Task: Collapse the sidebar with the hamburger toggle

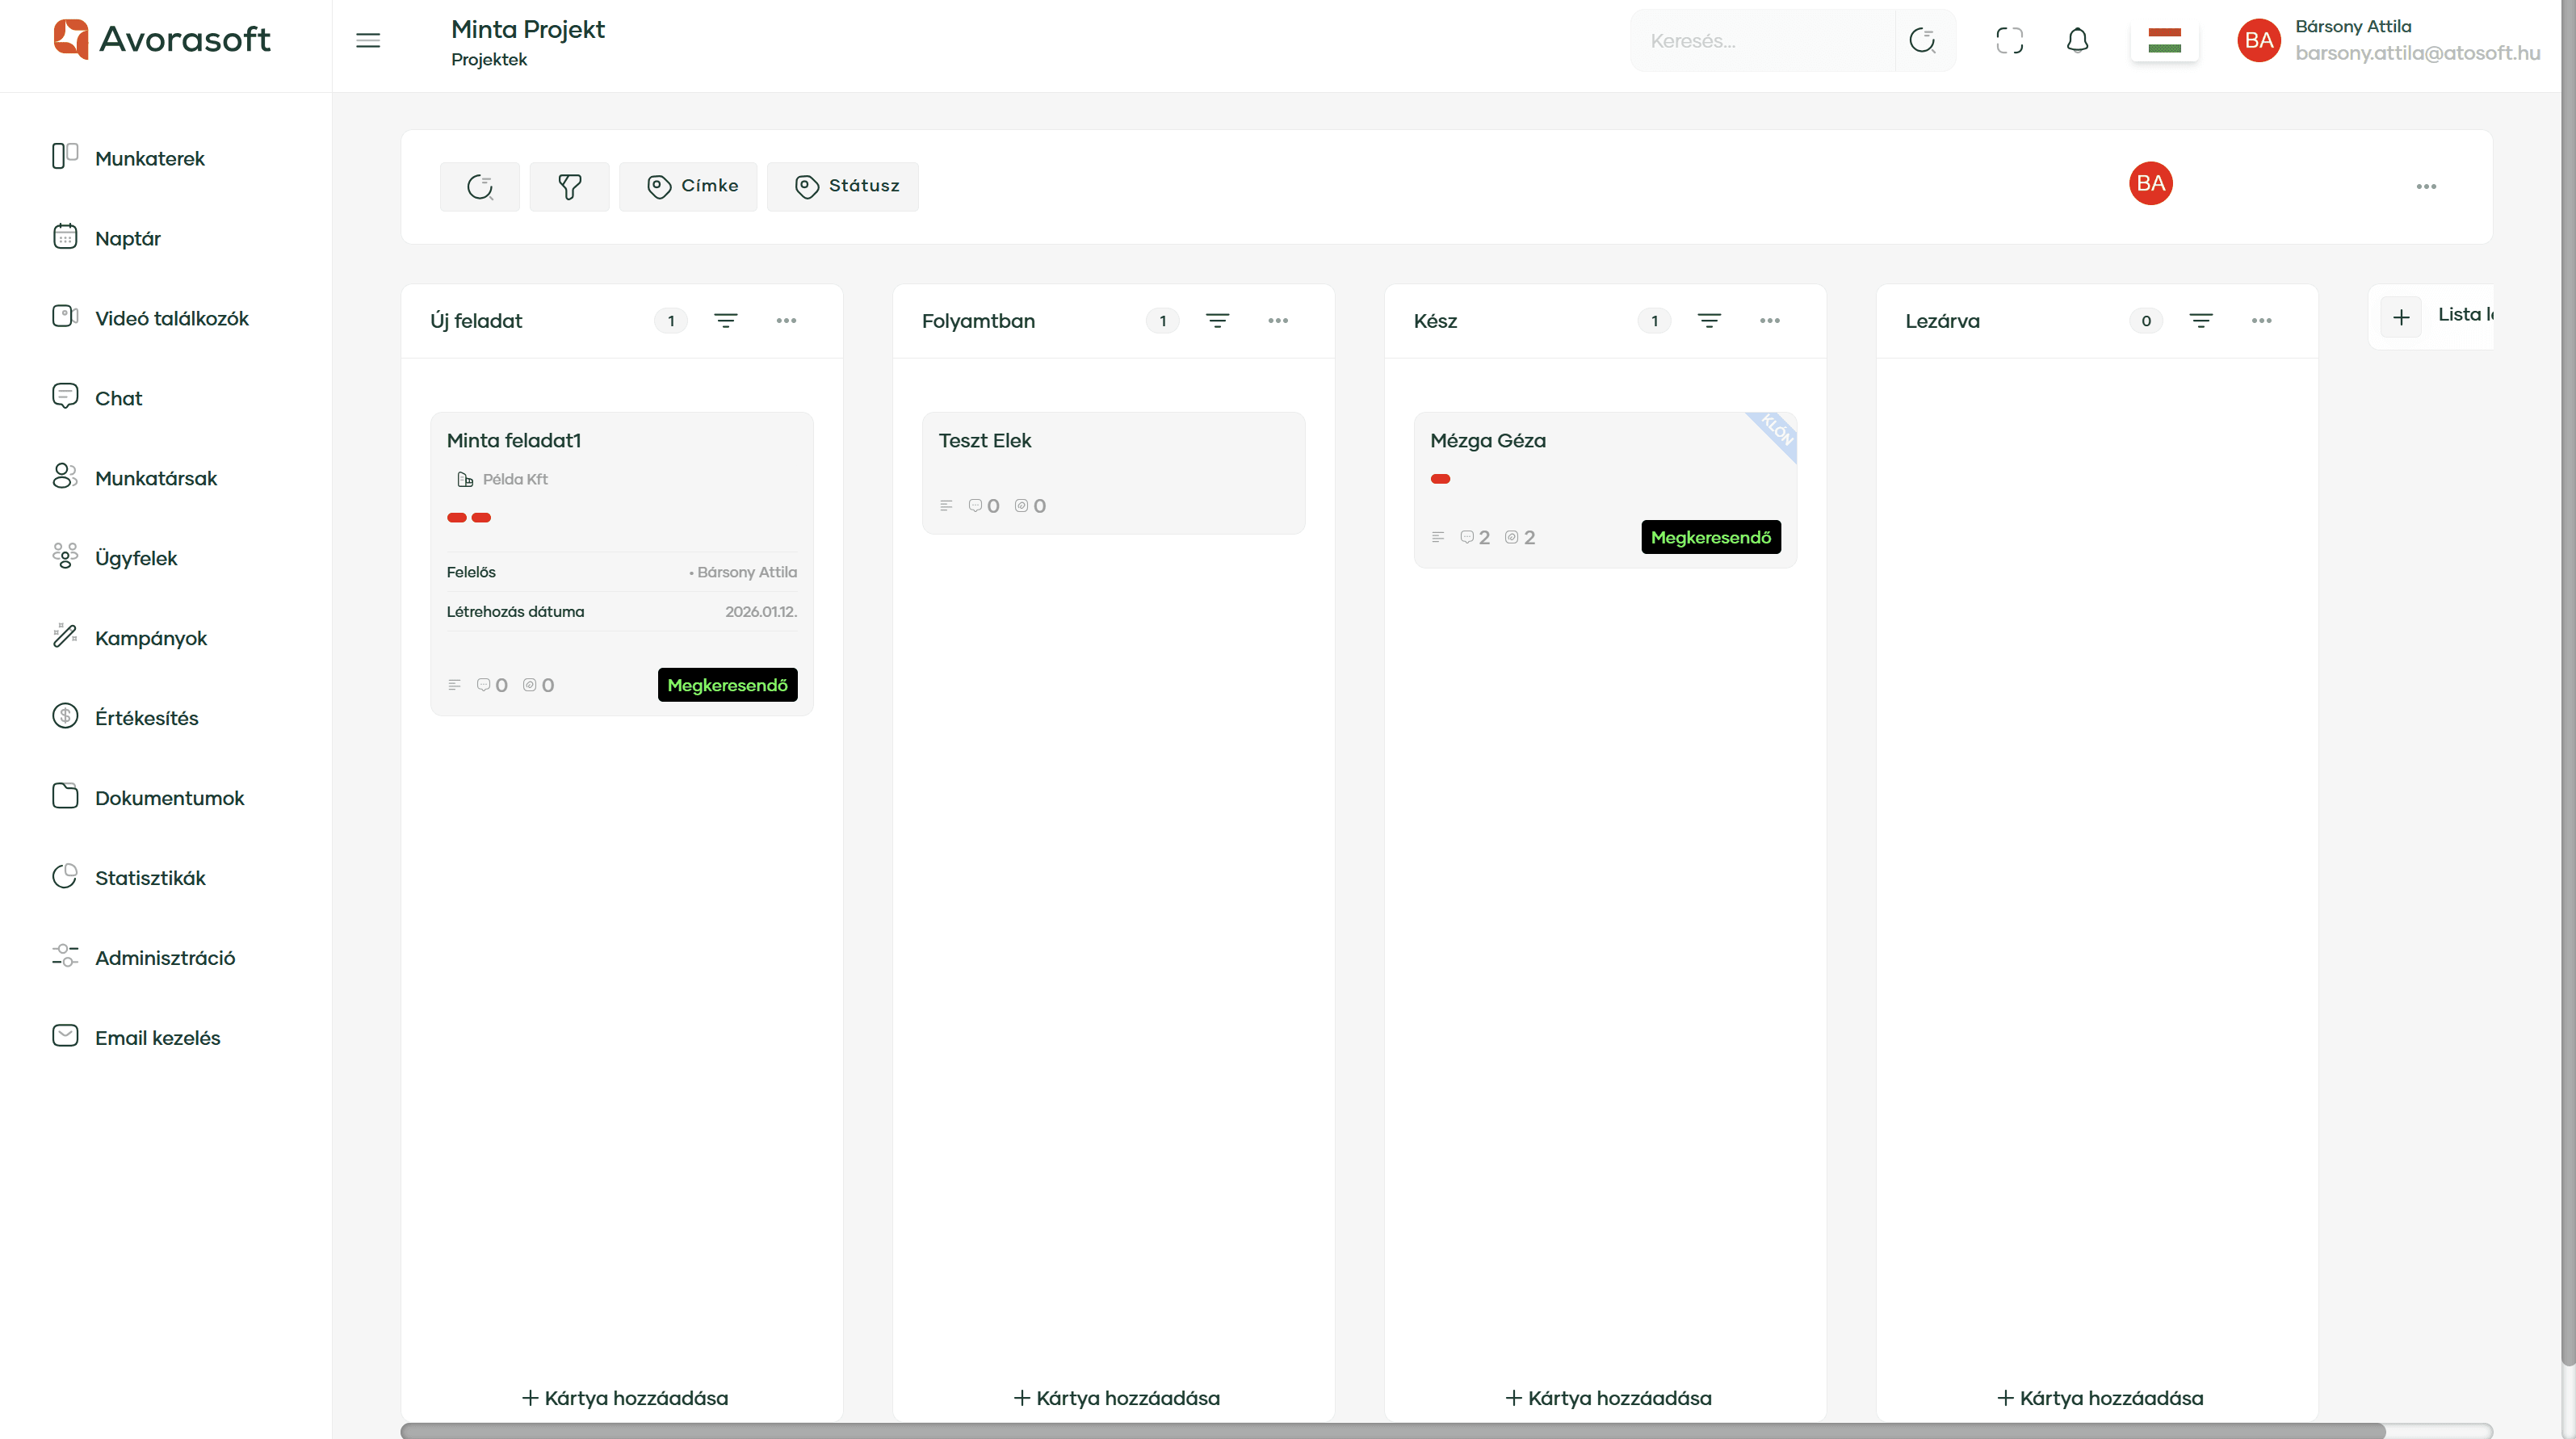Action: [368, 40]
